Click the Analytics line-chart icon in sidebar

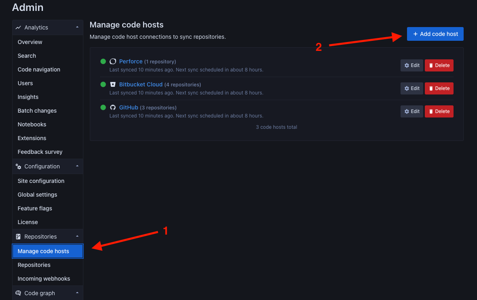(18, 27)
